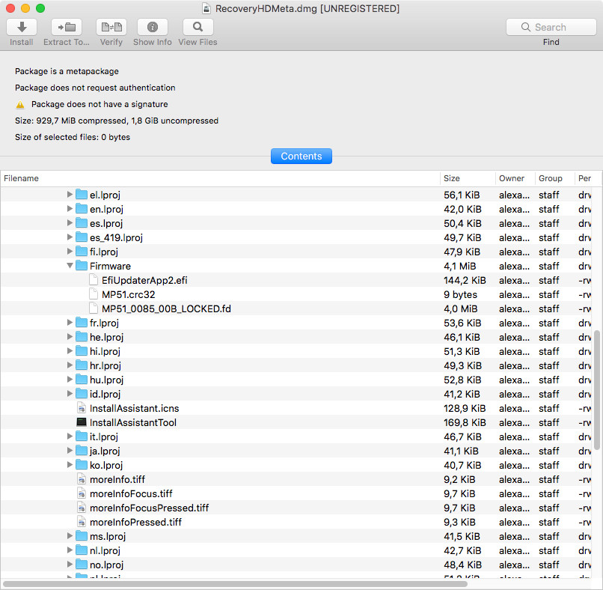Click the moreInfo.tiff image icon
The height and width of the screenshot is (590, 603).
(x=82, y=479)
